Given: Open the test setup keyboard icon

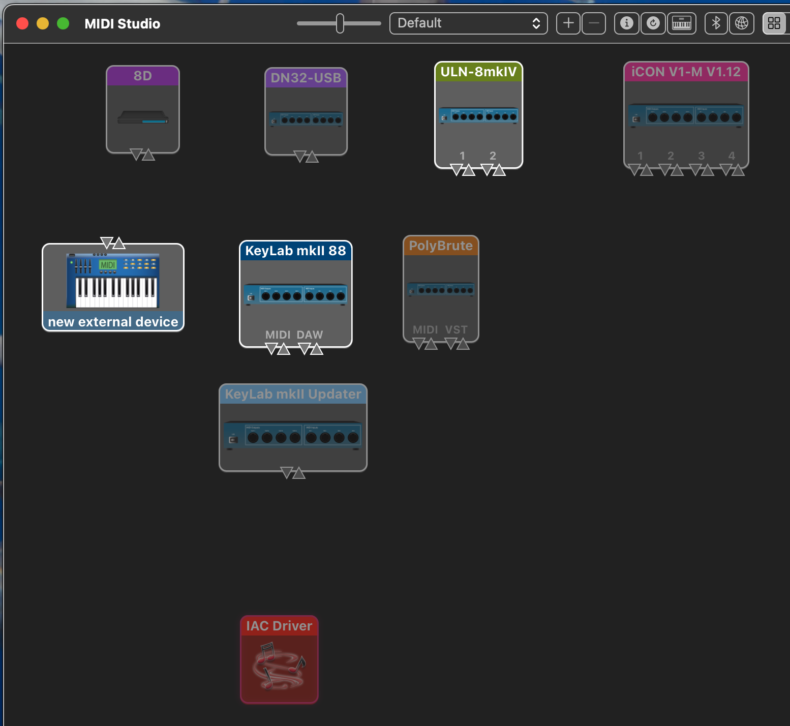Looking at the screenshot, I should pos(682,23).
